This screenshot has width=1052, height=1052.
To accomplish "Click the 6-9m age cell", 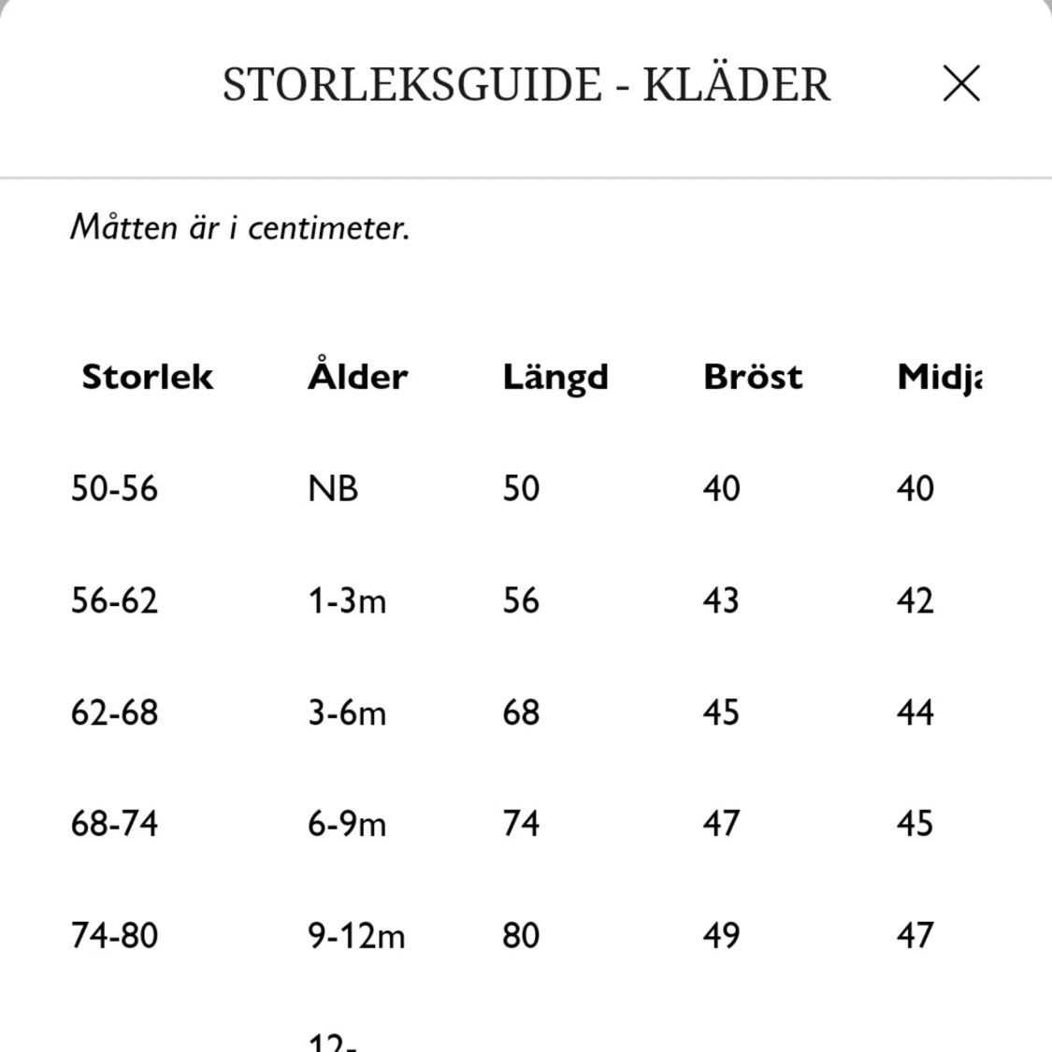I will (347, 824).
